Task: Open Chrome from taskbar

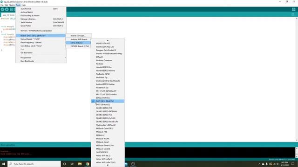Action: (x=88, y=164)
